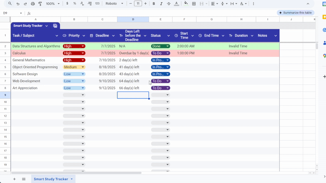Open Start Time column header dropdown
326x183 pixels.
[x=192, y=36]
